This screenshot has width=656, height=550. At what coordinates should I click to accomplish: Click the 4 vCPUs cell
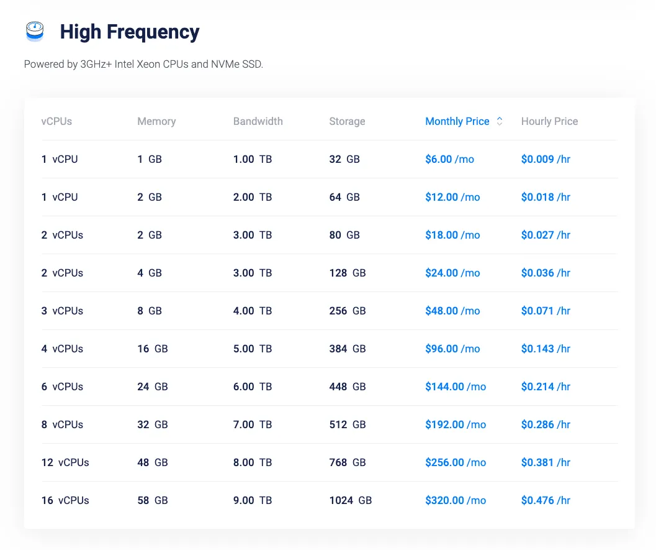click(62, 349)
